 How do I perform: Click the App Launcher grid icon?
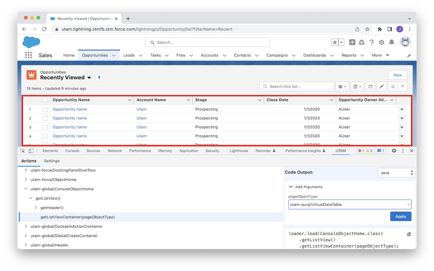click(28, 55)
